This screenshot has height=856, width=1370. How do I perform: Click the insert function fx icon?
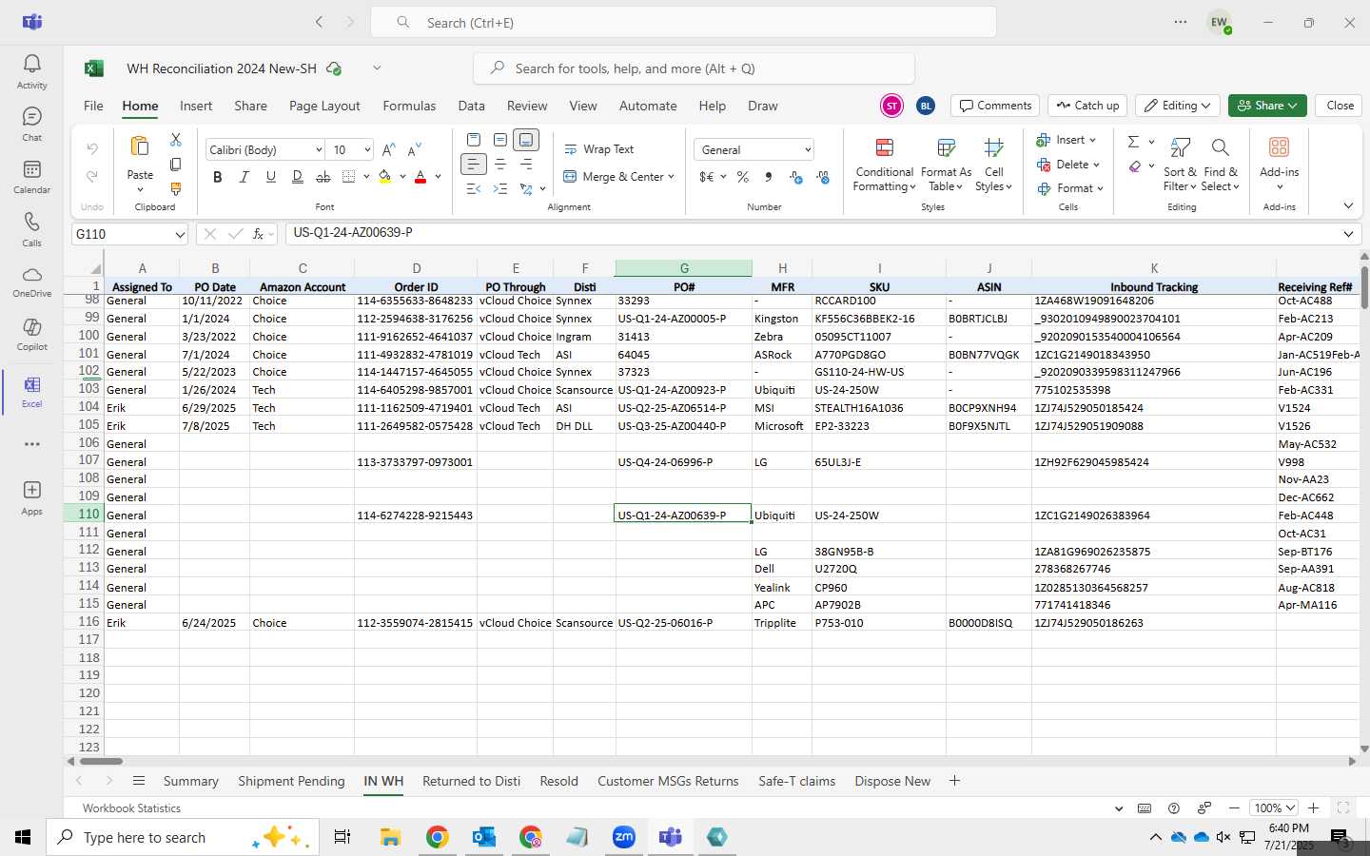click(x=258, y=234)
